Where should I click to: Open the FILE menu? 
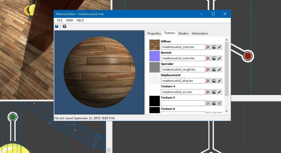click(60, 20)
